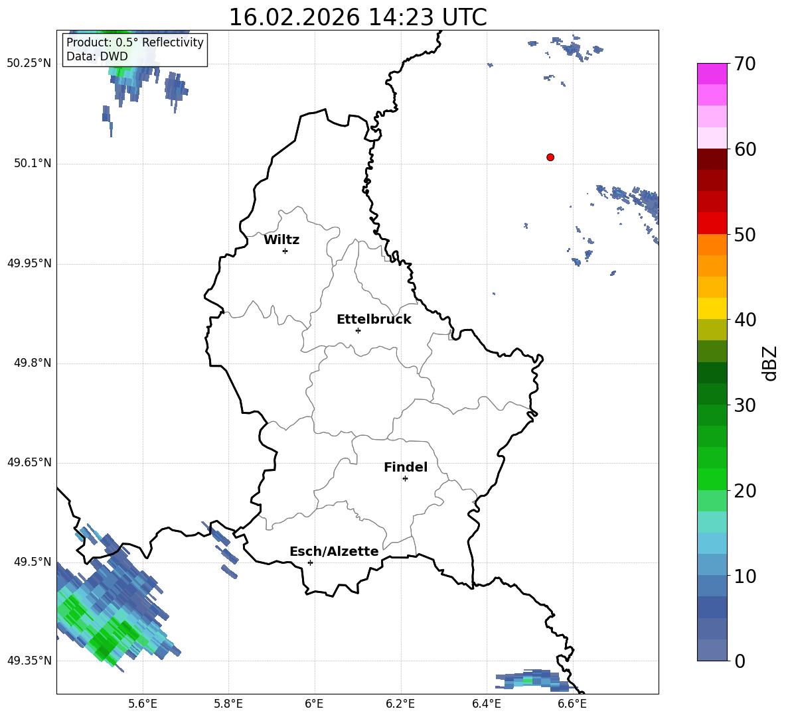Click the Ettelbruck station cross marker
Viewport: 786px width, 717px height.
click(x=358, y=330)
